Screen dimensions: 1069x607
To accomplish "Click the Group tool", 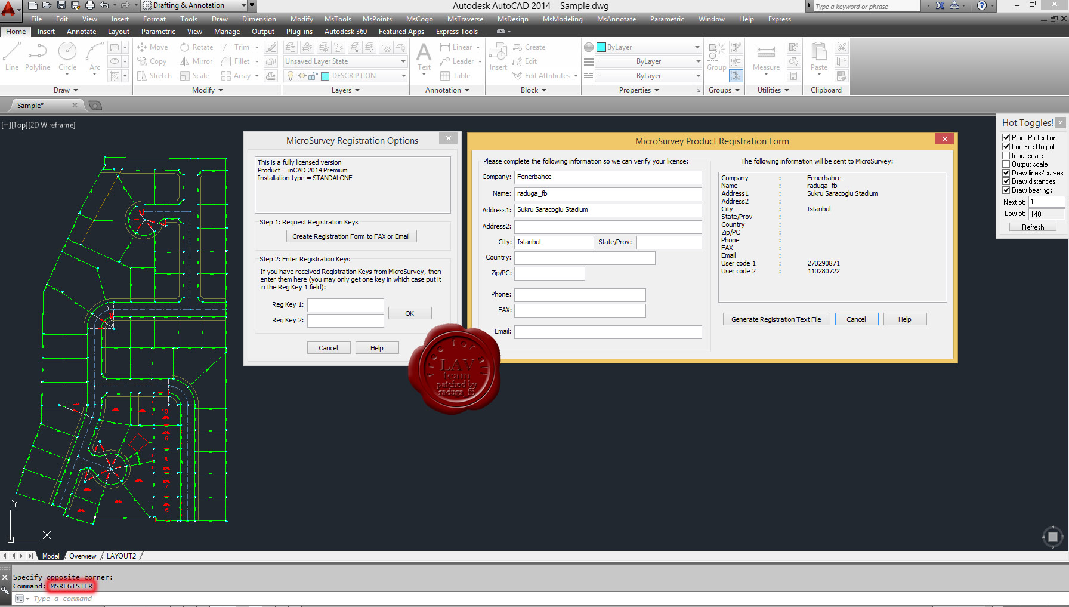I will pyautogui.click(x=716, y=57).
